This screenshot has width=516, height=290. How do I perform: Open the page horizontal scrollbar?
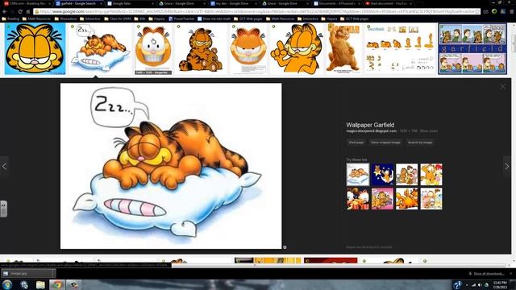point(339,265)
